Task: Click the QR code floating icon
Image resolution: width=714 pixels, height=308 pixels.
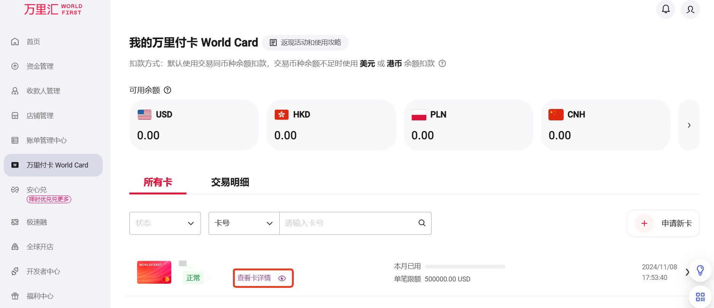Action: pyautogui.click(x=700, y=297)
